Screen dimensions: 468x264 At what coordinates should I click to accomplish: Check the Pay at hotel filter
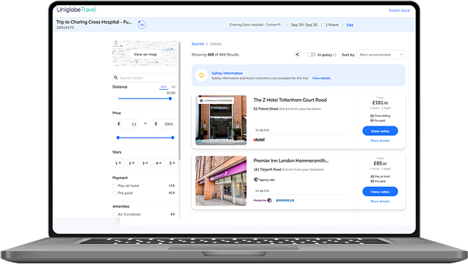[114, 186]
